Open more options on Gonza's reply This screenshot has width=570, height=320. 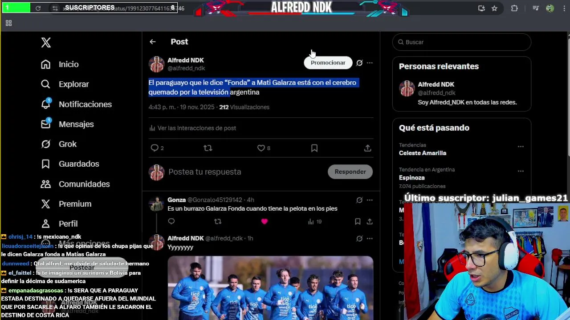370,200
